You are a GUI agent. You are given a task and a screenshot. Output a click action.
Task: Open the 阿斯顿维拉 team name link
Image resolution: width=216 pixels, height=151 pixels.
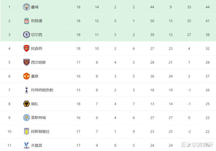(x=40, y=131)
